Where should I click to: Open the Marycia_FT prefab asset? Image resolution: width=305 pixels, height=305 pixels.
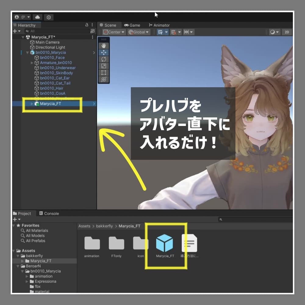tap(165, 243)
